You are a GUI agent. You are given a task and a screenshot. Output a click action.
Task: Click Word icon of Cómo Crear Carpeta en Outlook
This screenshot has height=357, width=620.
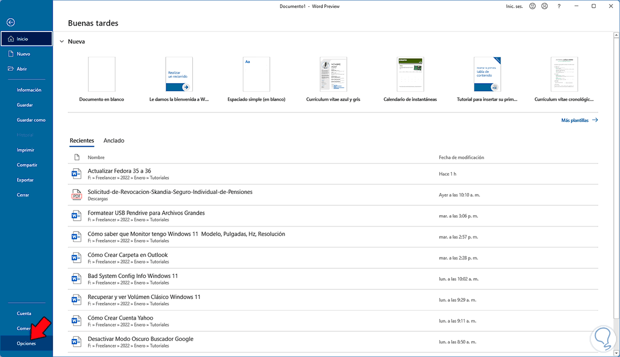click(76, 258)
